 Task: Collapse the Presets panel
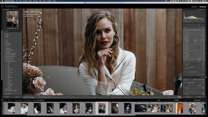click(4, 31)
